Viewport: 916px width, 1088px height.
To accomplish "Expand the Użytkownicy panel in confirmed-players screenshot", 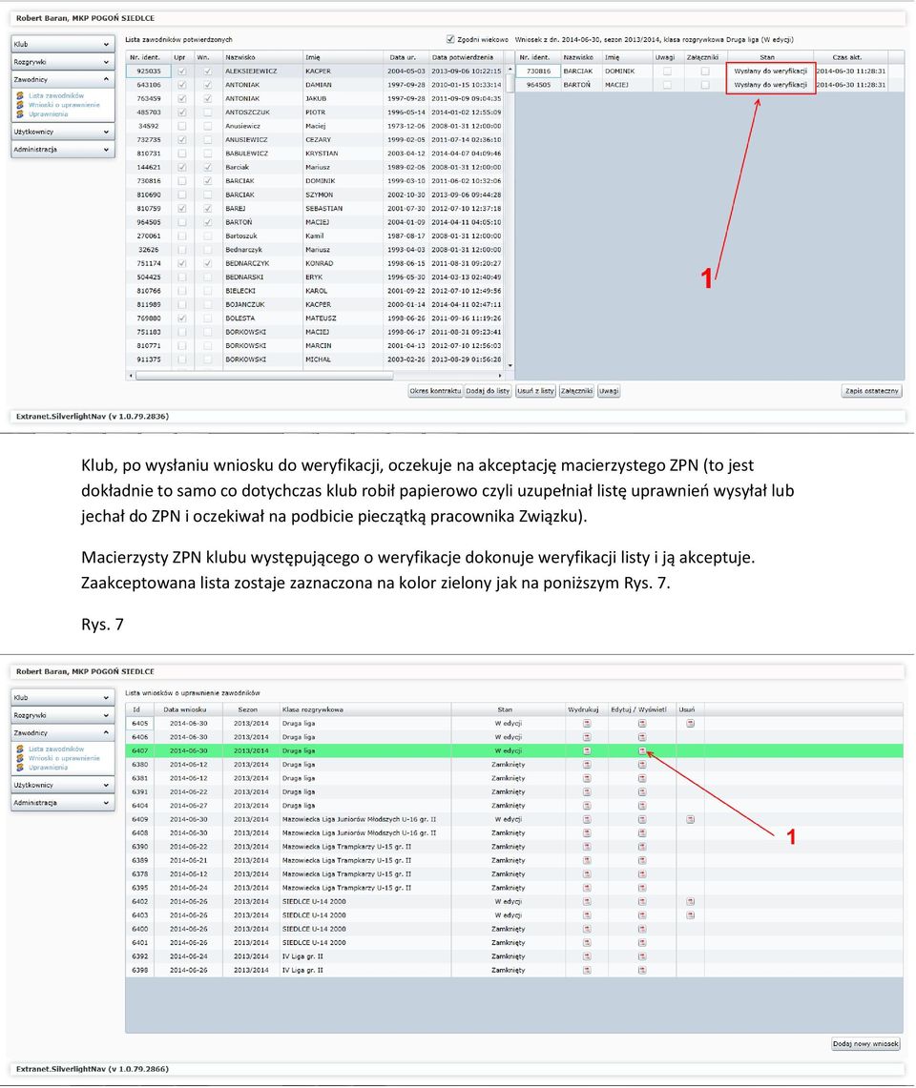I will coord(63,132).
